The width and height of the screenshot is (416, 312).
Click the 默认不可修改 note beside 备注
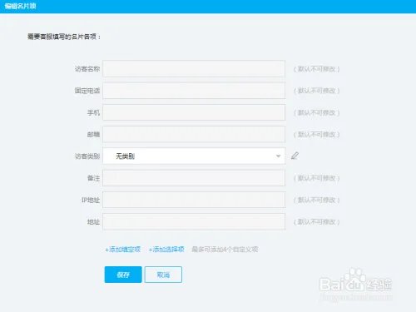click(316, 178)
